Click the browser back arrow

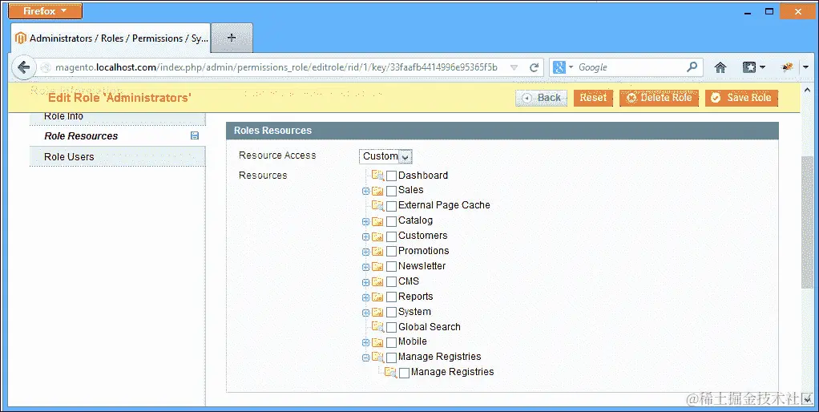pyautogui.click(x=23, y=67)
